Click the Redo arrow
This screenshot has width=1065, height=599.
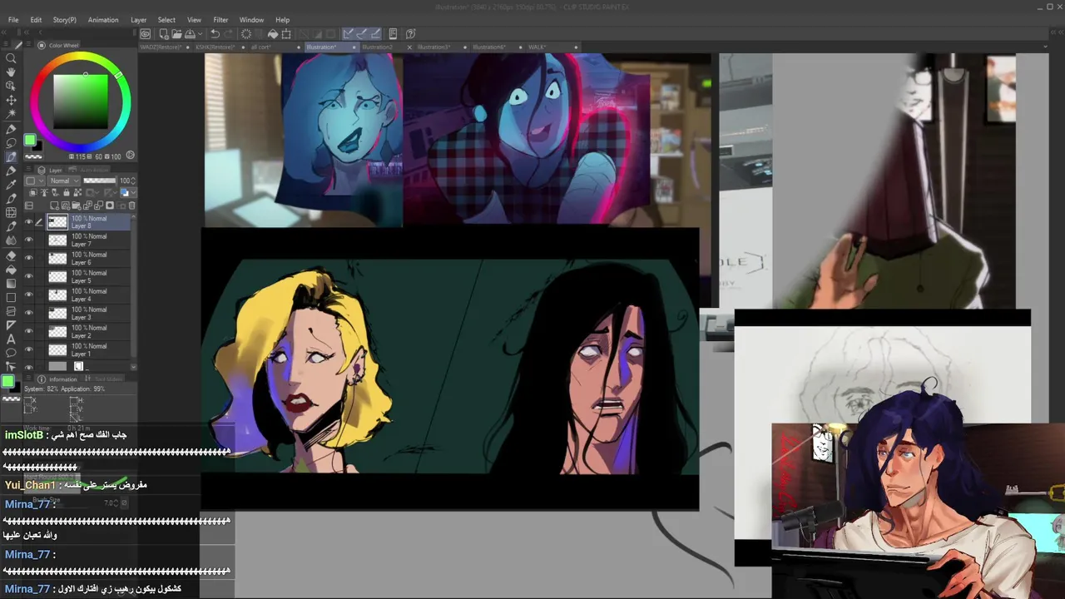coord(228,34)
